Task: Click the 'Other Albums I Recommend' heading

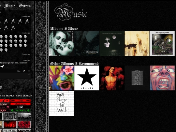Action: point(74,64)
